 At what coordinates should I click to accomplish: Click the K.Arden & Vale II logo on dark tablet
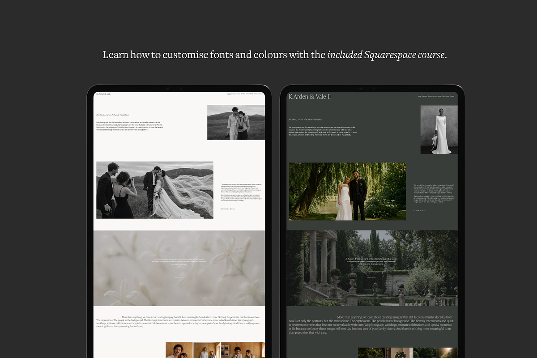(x=310, y=97)
